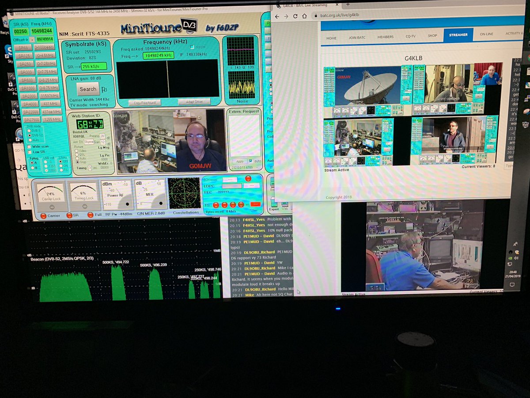Open a new browser tab with plus
Image resolution: width=530 pixels, height=398 pixels.
(x=348, y=4)
